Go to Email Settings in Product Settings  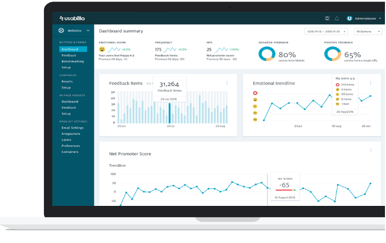(x=72, y=128)
